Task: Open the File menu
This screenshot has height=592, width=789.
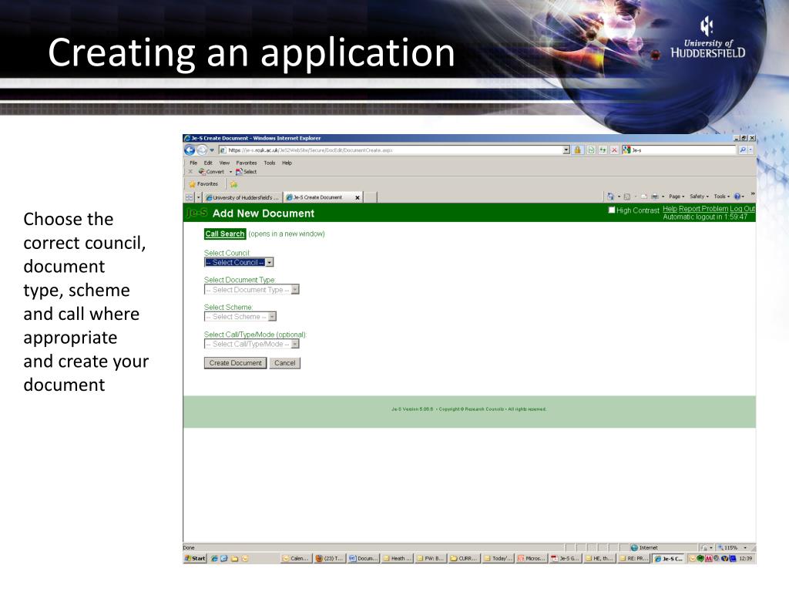Action: click(x=193, y=163)
